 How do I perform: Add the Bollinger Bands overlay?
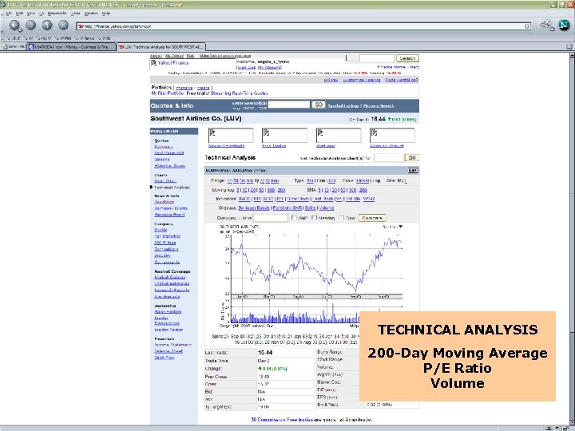(254, 208)
